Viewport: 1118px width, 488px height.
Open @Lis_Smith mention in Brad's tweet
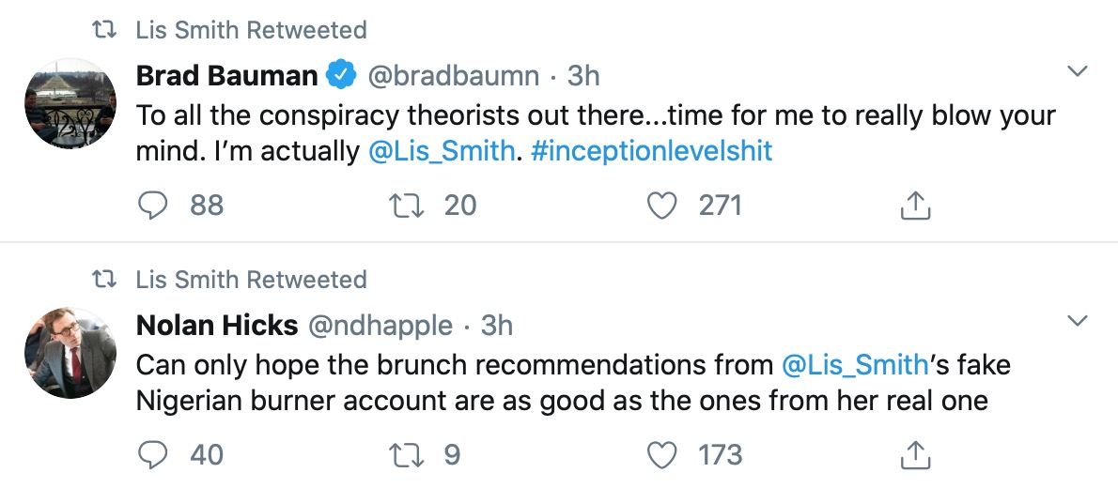point(443,150)
